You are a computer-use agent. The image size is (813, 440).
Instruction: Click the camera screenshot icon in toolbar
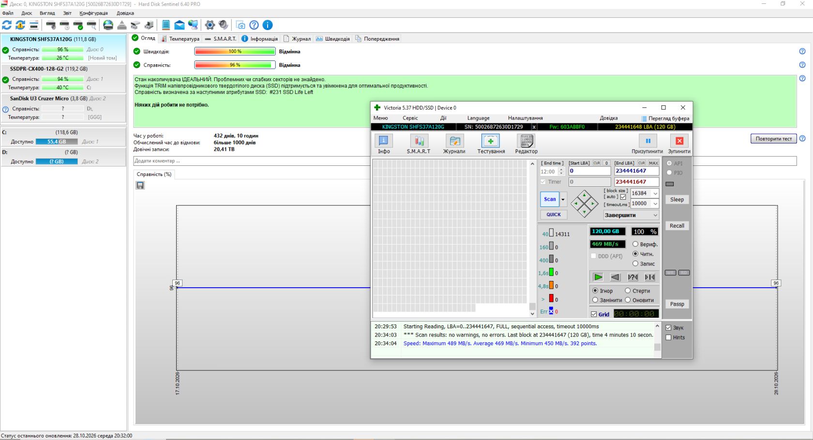241,25
